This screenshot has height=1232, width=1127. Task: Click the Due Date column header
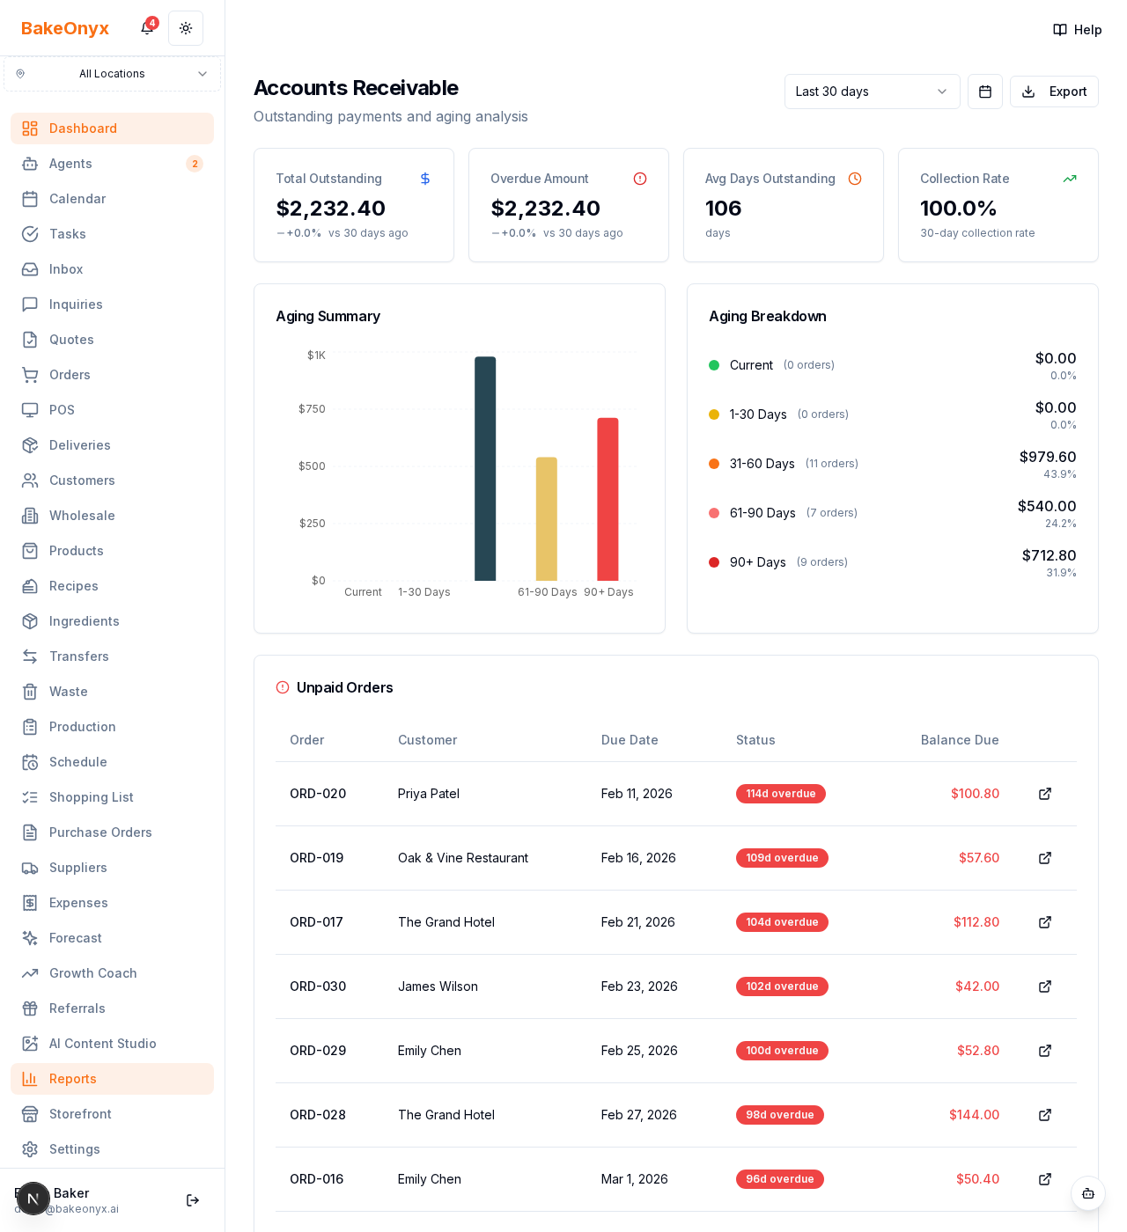(630, 740)
